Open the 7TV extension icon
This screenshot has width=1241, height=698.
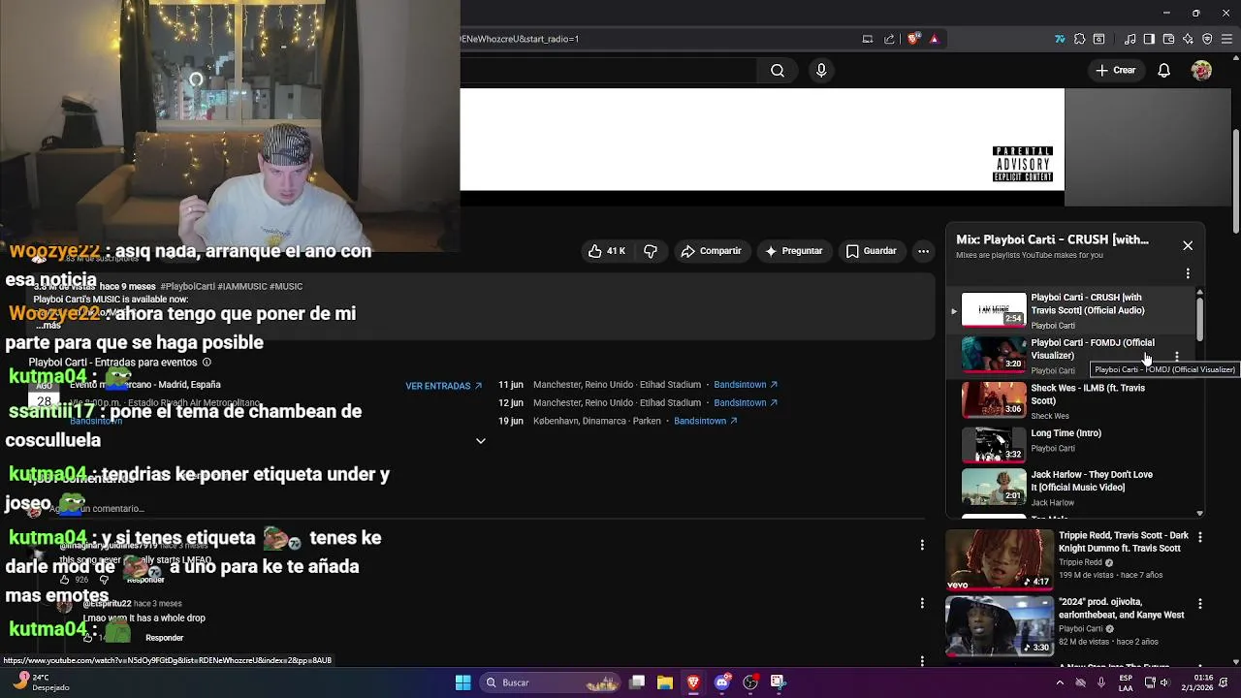[x=1060, y=39]
